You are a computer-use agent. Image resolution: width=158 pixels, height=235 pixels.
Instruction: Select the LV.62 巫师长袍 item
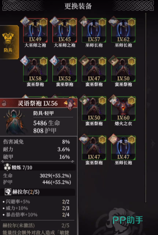pos(123,30)
